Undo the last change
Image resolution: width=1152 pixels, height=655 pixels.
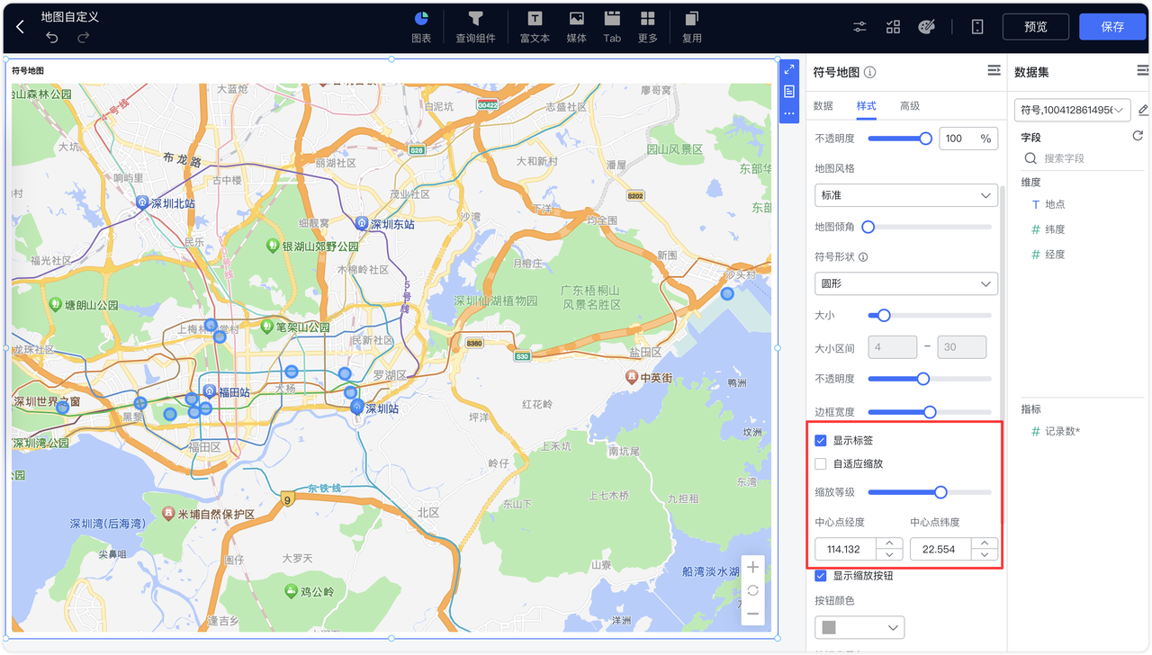tap(52, 37)
